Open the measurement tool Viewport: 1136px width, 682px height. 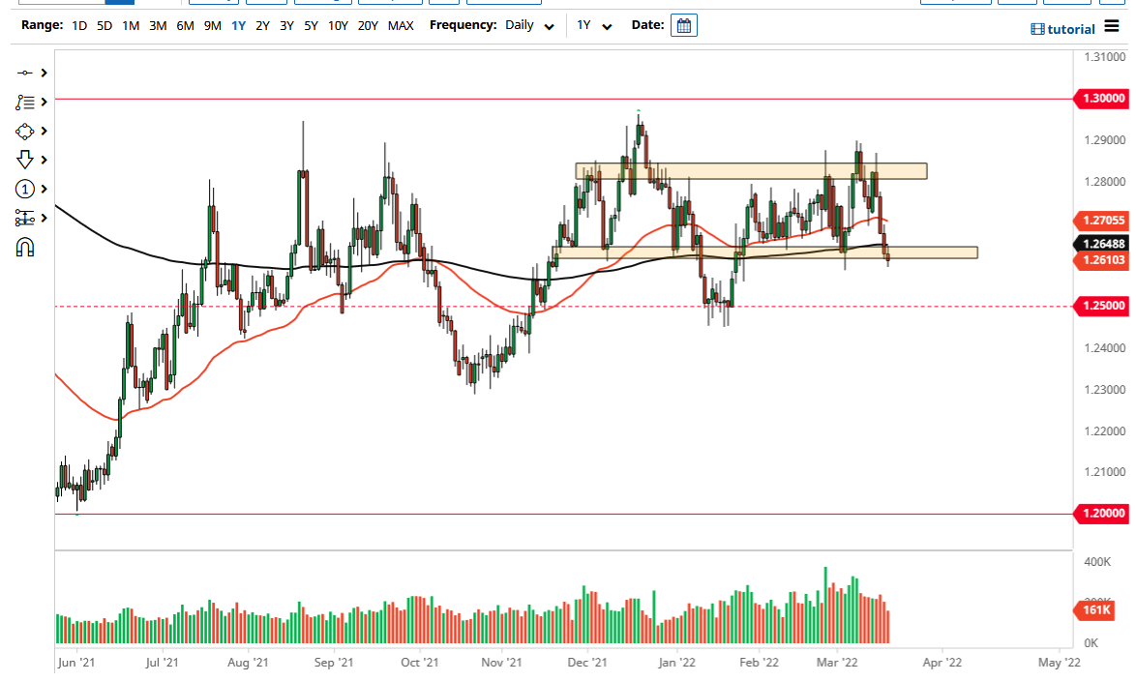click(x=24, y=218)
